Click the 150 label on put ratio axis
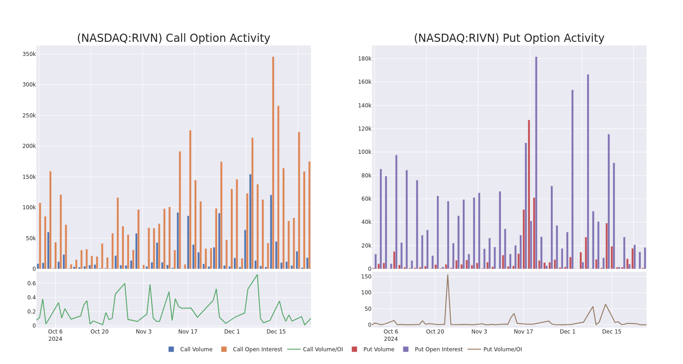The width and height of the screenshot is (683, 364). pyautogui.click(x=366, y=277)
